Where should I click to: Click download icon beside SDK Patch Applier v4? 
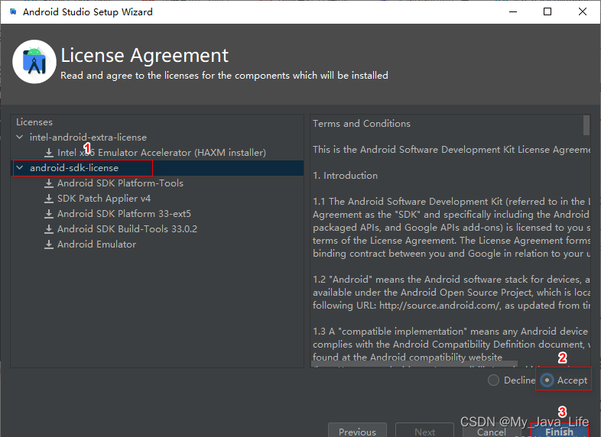tap(49, 199)
